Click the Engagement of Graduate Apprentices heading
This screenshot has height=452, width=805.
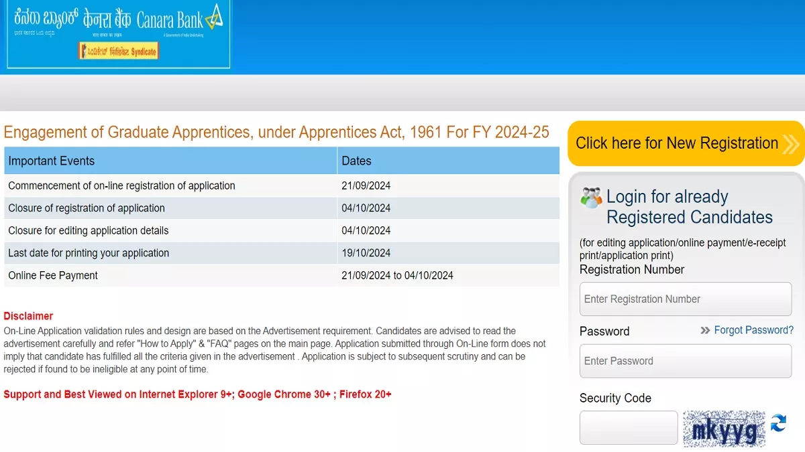click(x=276, y=132)
